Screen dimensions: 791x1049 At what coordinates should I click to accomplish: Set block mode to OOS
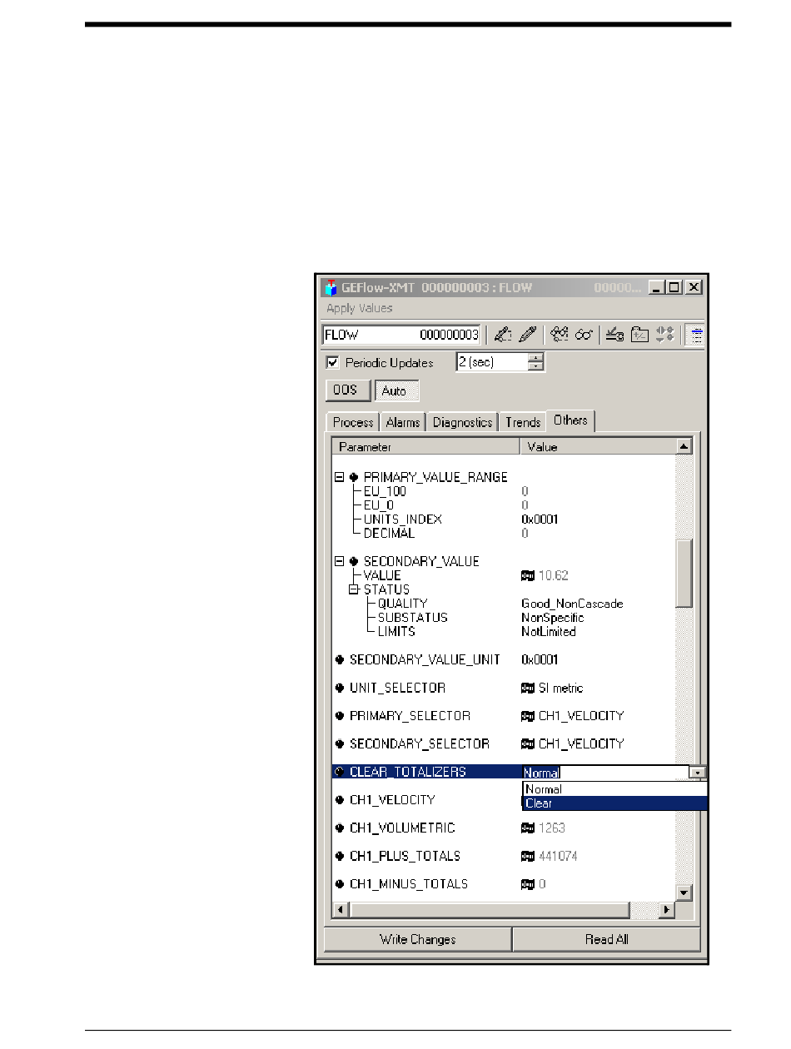[x=347, y=390]
